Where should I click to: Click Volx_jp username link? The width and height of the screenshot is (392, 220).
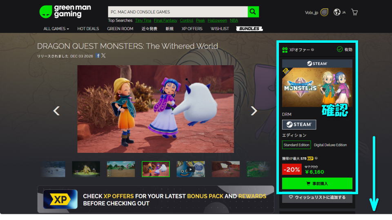tap(312, 13)
